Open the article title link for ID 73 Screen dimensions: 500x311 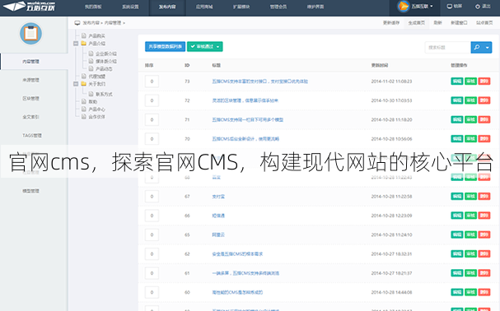click(x=260, y=81)
